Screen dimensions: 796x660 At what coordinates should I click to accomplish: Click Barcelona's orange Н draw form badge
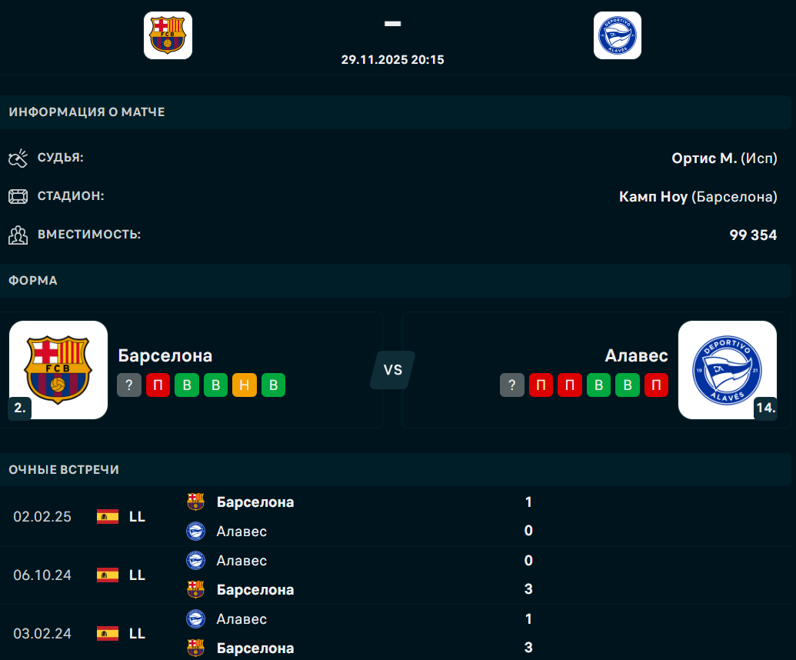245,385
